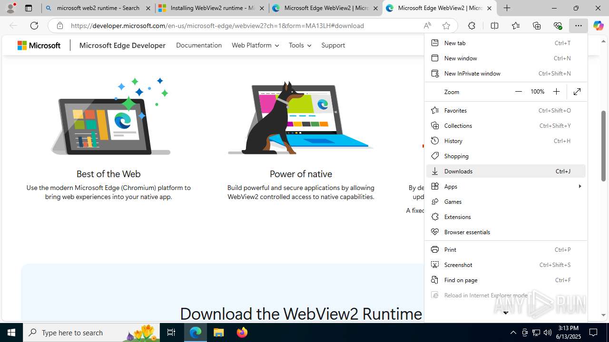Open Task View on taskbar
The width and height of the screenshot is (609, 342).
click(x=171, y=332)
